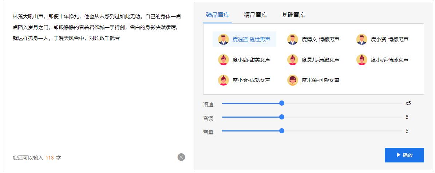435x173 pixels.
Task: Clear text with the gray X icon
Action: coord(181,157)
